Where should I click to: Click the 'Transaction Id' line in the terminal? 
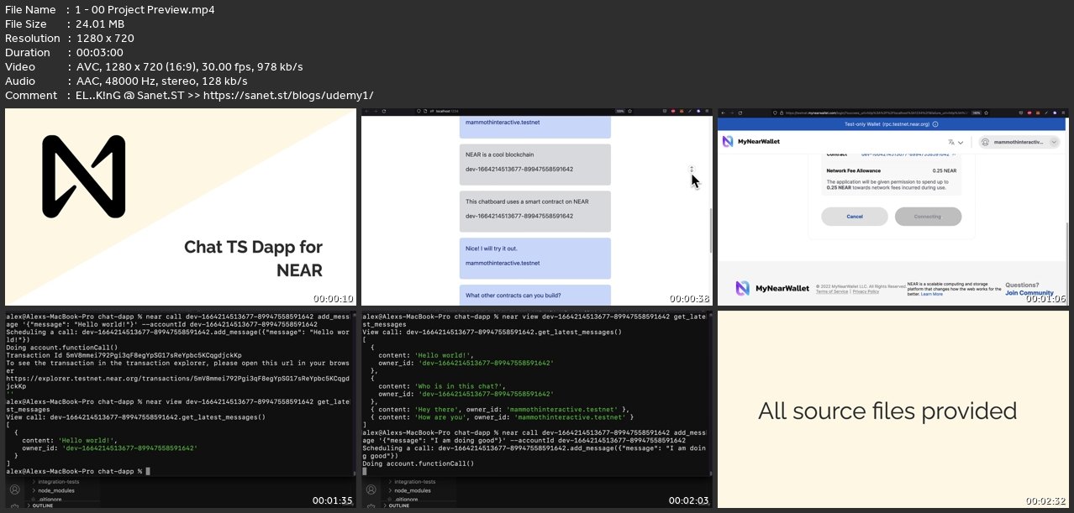tap(124, 354)
